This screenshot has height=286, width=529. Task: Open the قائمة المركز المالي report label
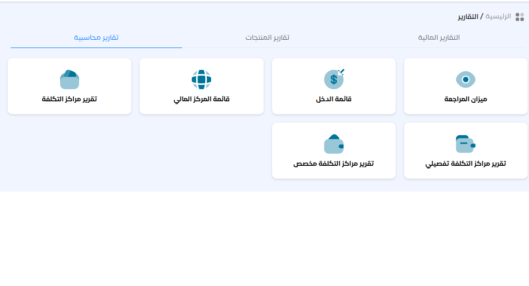[201, 99]
